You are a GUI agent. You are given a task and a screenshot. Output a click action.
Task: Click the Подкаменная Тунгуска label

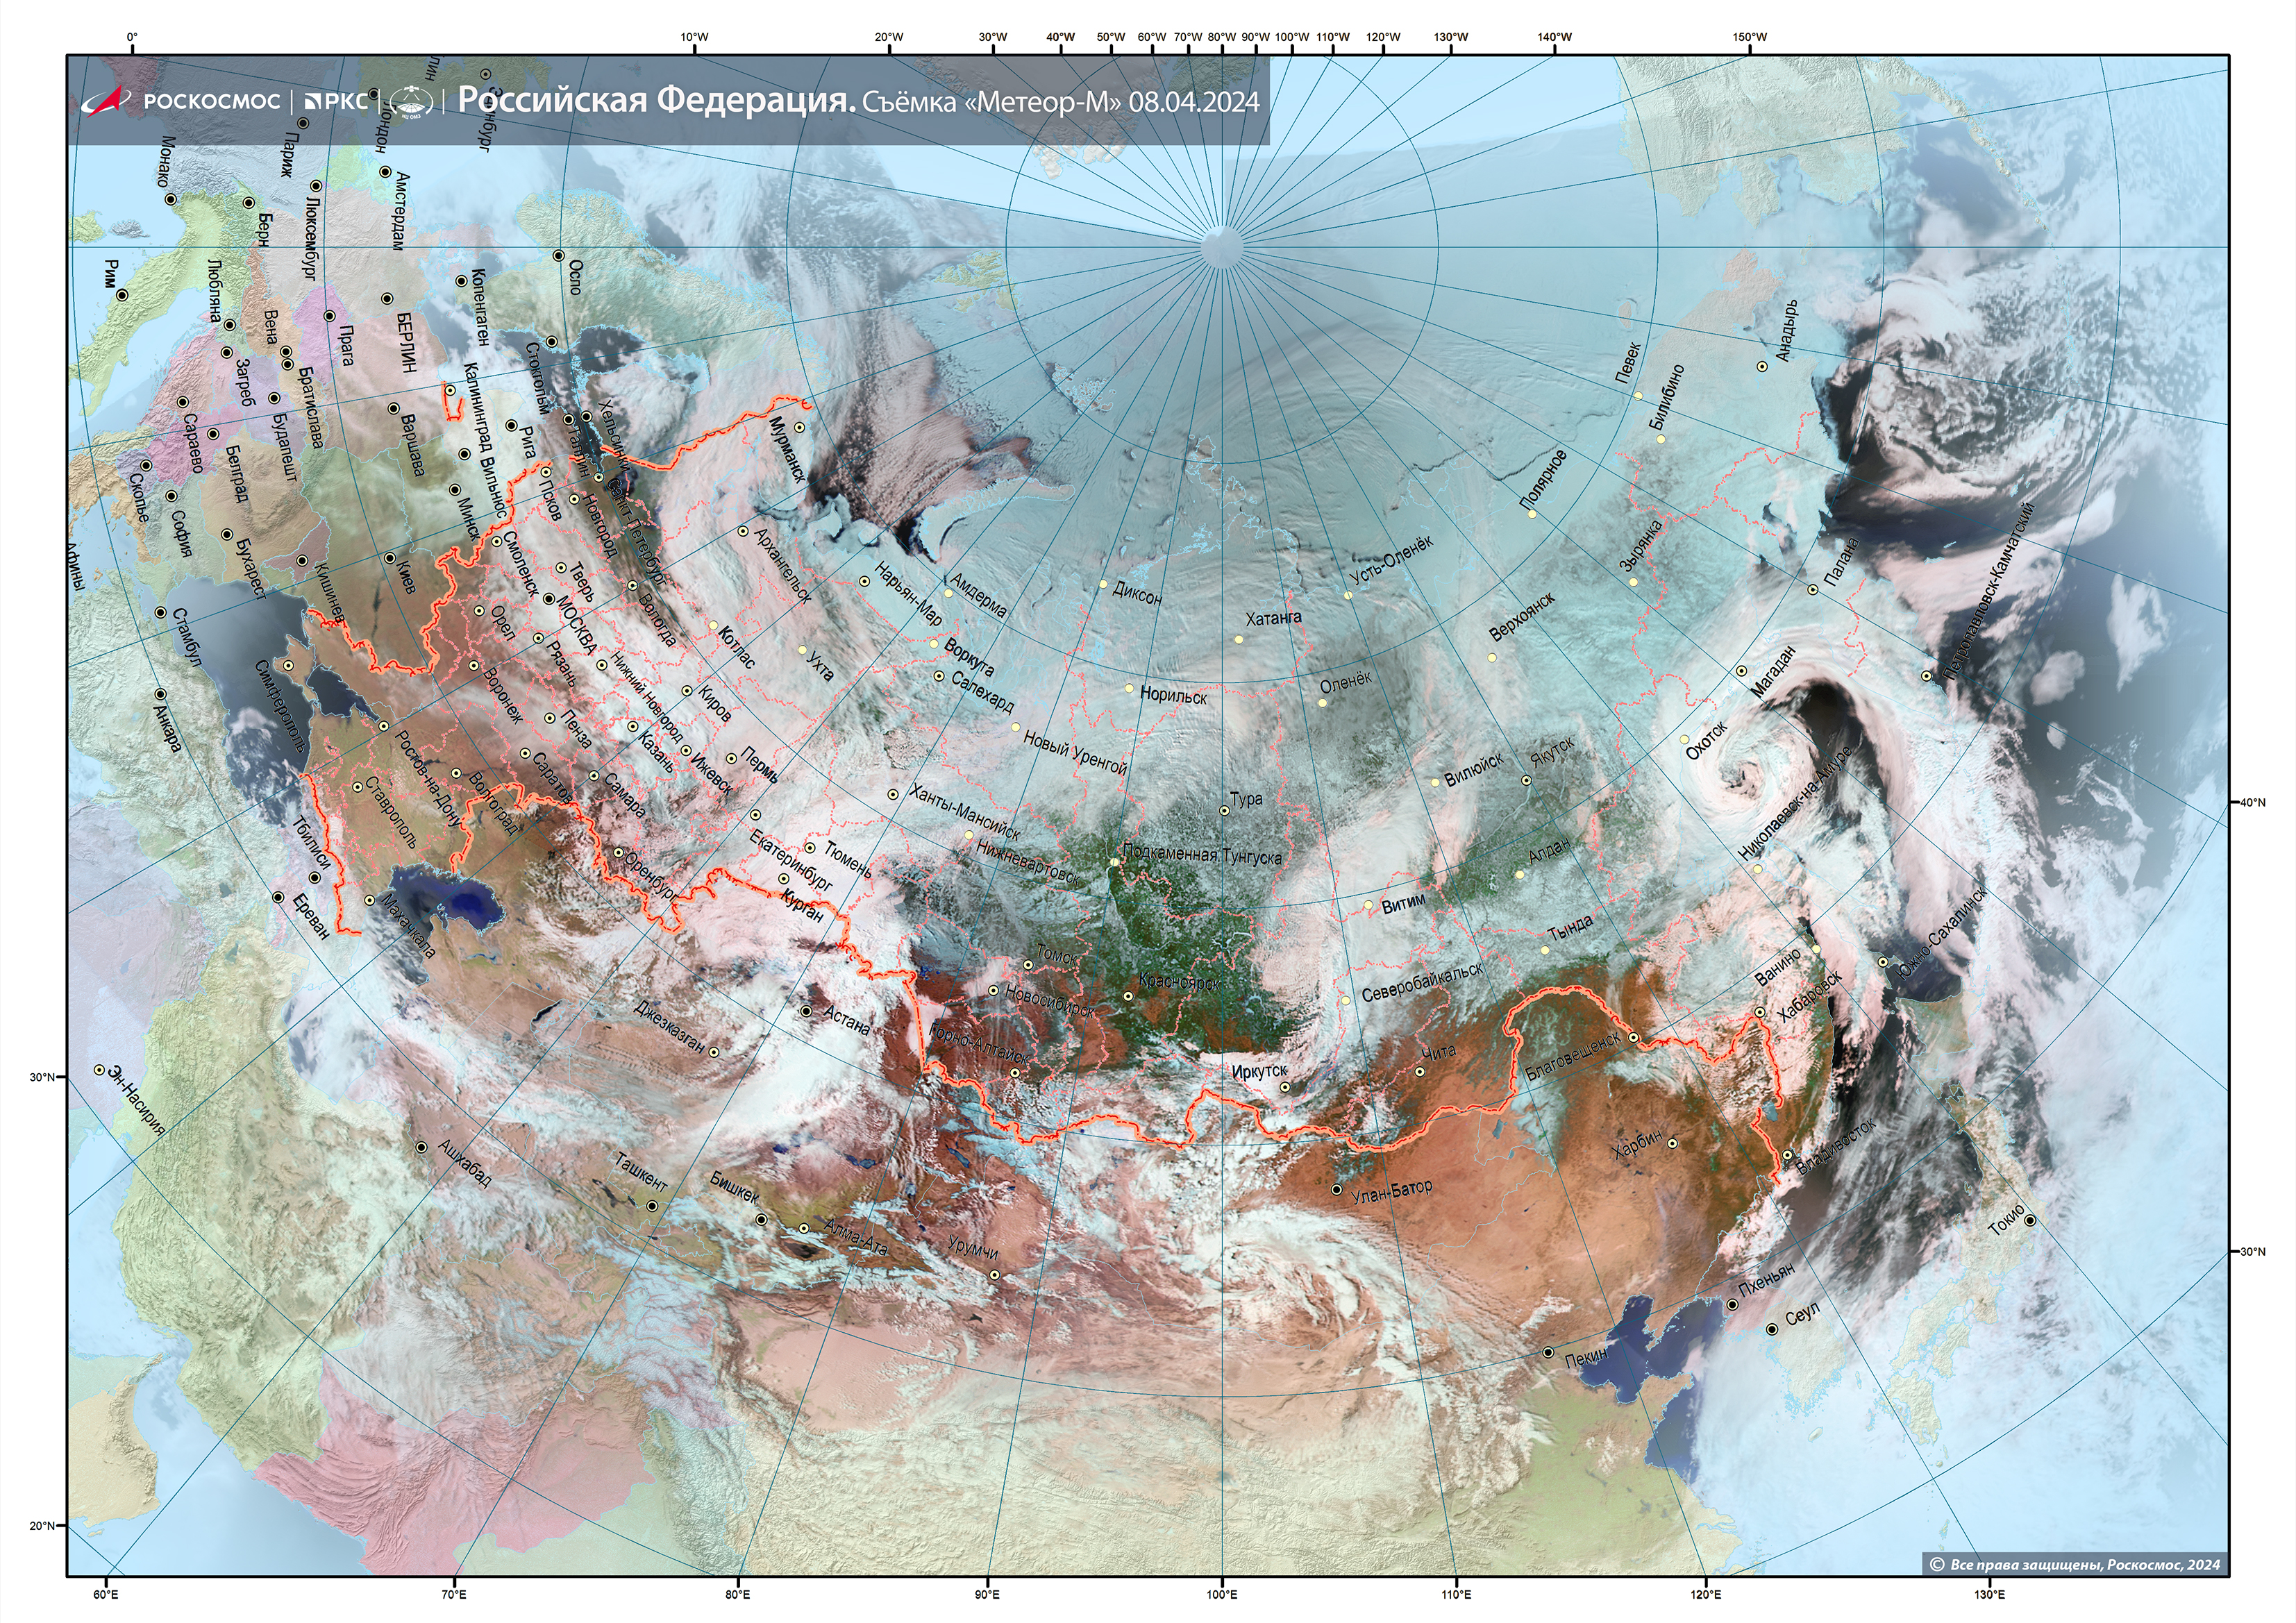point(1202,854)
